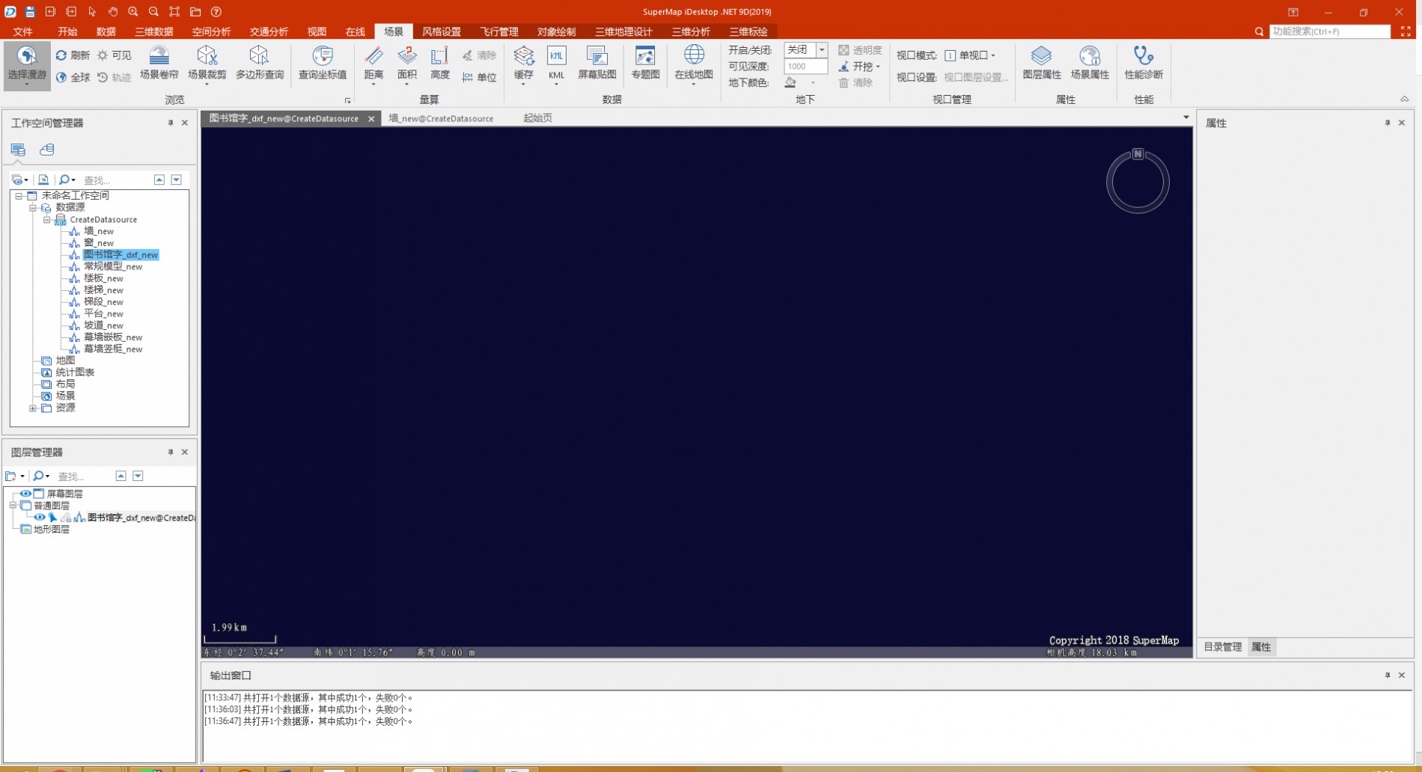Toggle visibility of the screen layer (屏幕图层)
The image size is (1422, 772).
[25, 494]
